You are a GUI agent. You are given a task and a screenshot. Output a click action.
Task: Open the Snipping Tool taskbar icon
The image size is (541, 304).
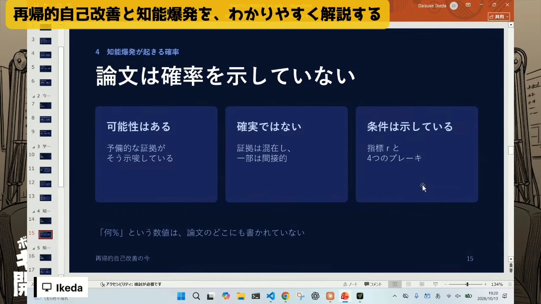tap(301, 296)
